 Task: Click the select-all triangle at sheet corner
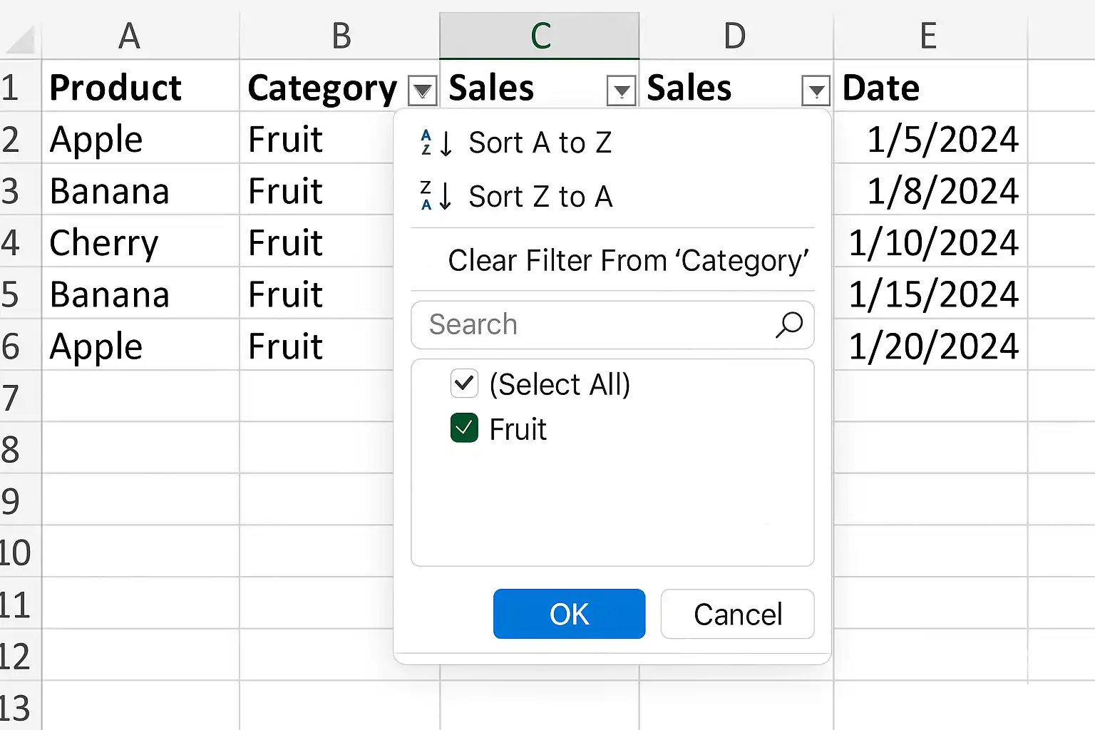click(x=20, y=40)
